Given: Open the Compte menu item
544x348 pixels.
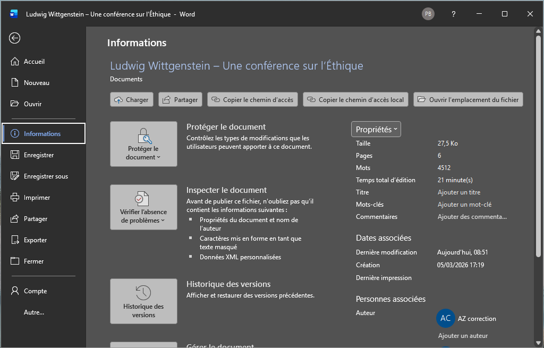Looking at the screenshot, I should pyautogui.click(x=35, y=291).
